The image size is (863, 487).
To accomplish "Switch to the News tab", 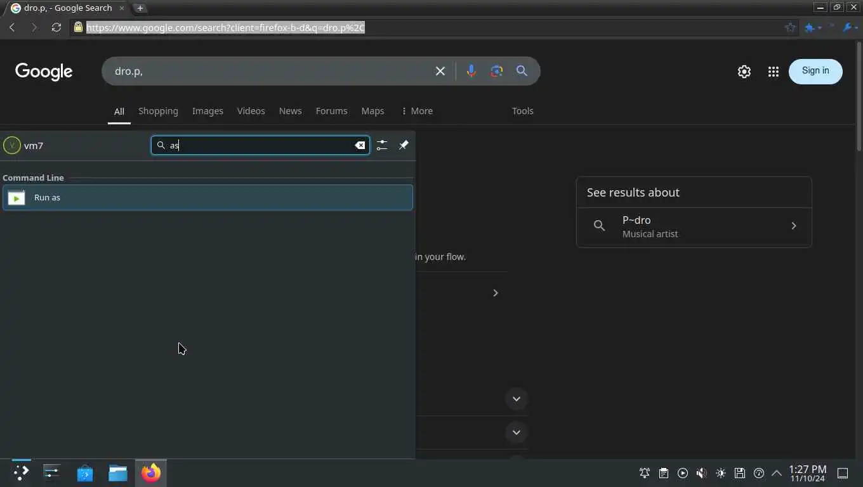I will pyautogui.click(x=290, y=111).
